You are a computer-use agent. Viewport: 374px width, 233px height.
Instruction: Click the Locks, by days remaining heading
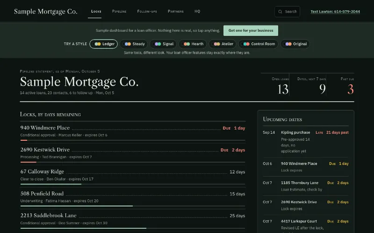pyautogui.click(x=50, y=114)
